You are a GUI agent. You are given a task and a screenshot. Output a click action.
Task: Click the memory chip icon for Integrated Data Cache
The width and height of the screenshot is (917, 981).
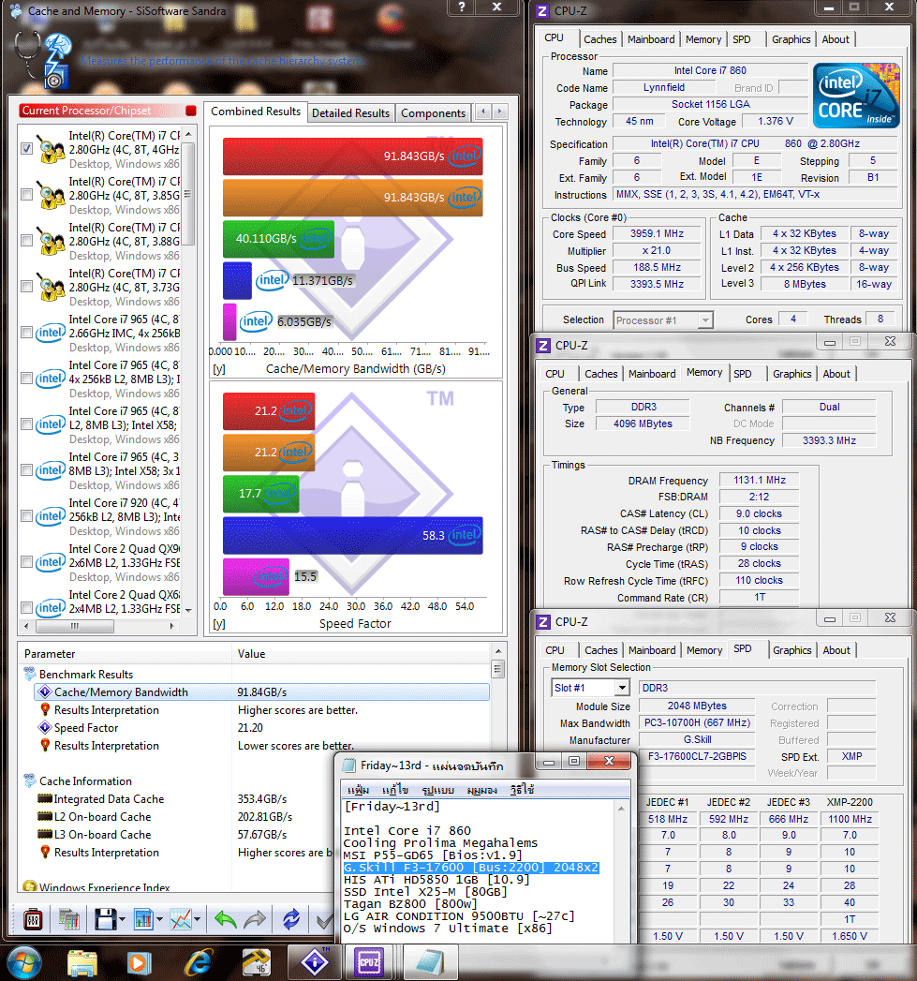[x=44, y=799]
